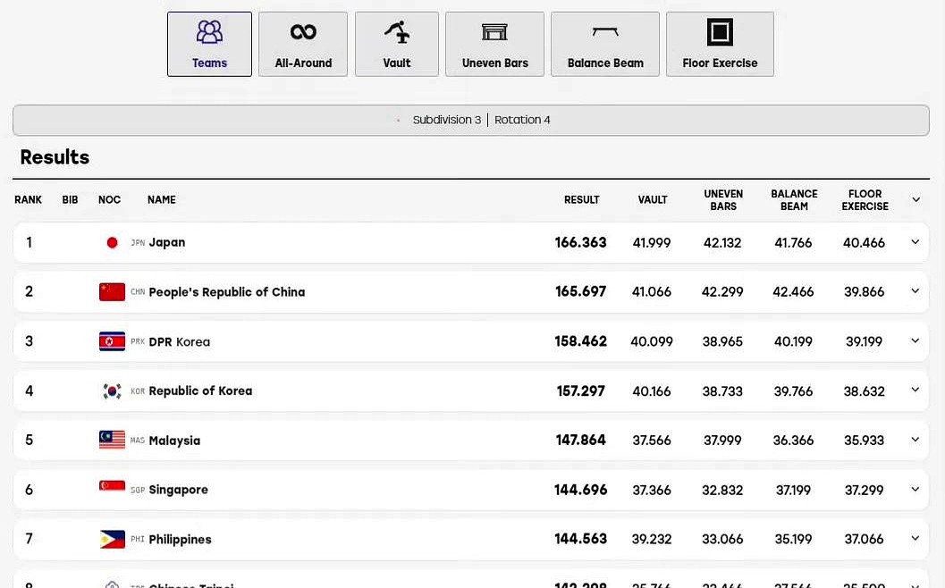Click the Philippines flag icon
Image resolution: width=945 pixels, height=588 pixels.
(112, 539)
